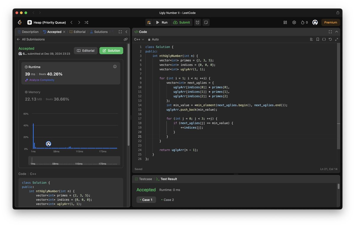Select the Memory stats card

click(x=71, y=96)
